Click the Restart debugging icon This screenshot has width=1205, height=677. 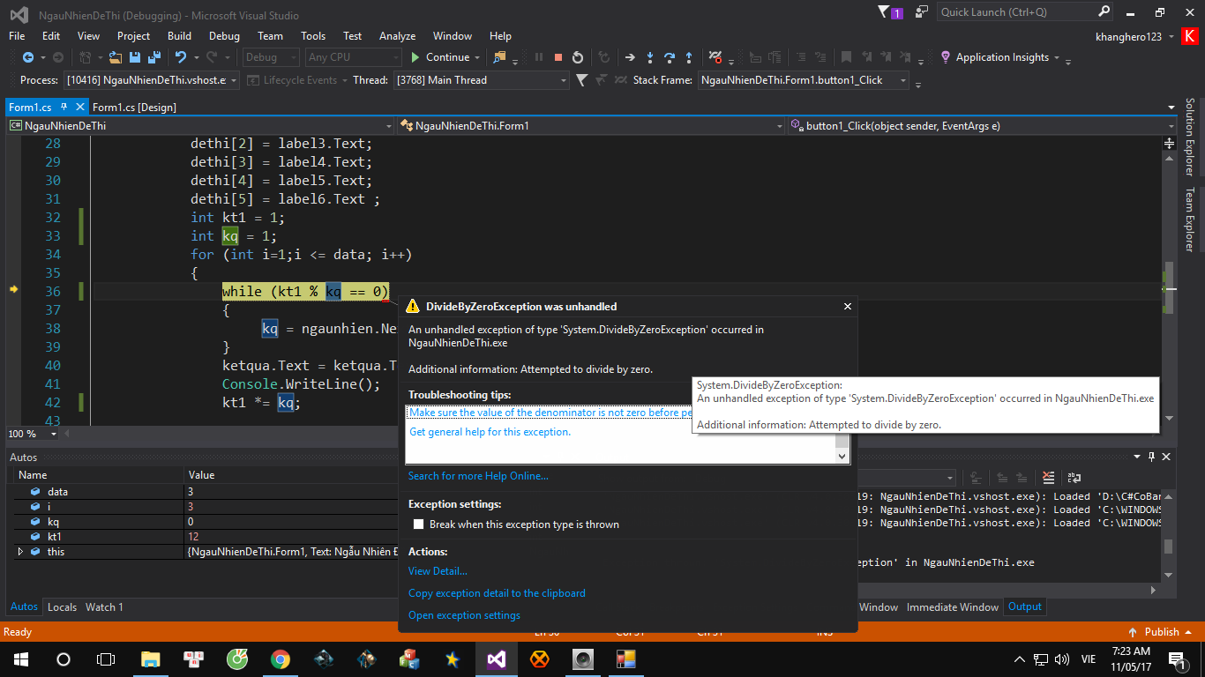click(578, 57)
